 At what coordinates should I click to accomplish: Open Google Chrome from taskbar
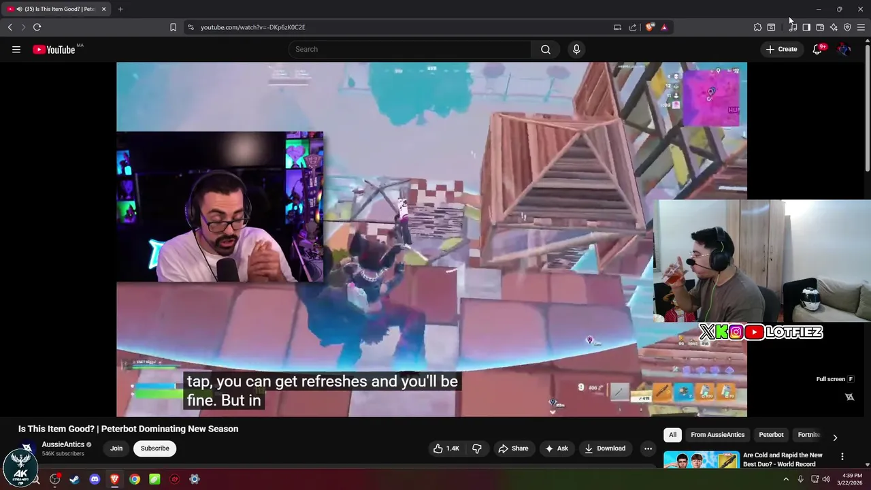135,479
